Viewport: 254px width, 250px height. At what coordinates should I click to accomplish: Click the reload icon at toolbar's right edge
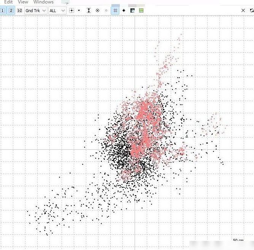coord(252,11)
